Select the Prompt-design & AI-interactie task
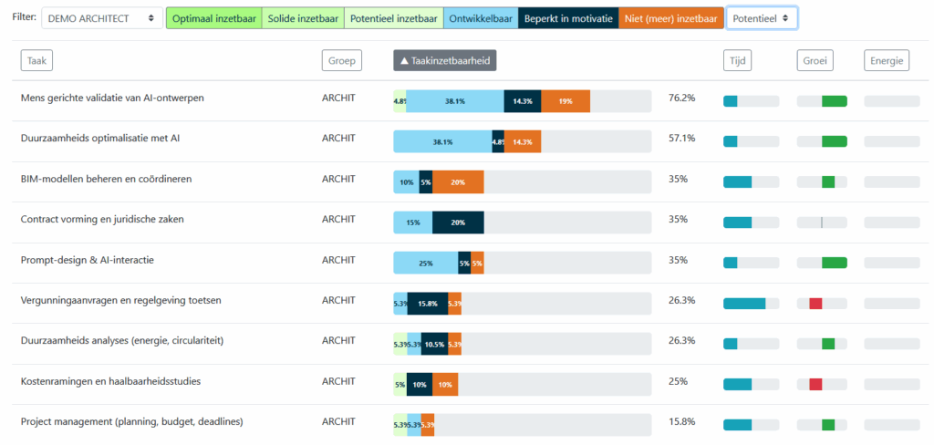This screenshot has height=445, width=934. tap(88, 260)
